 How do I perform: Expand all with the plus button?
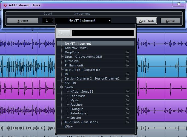(61, 33)
